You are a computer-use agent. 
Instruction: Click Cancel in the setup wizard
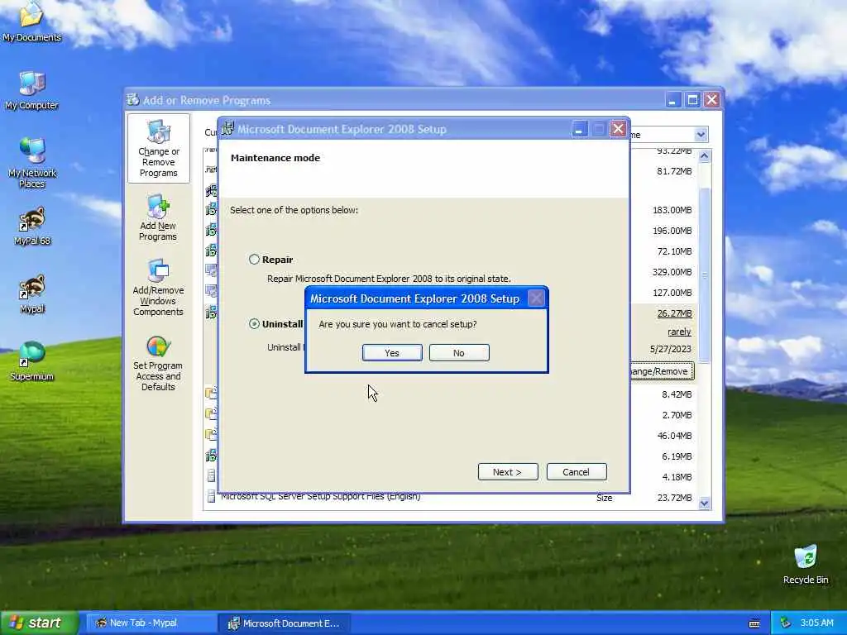click(x=577, y=471)
